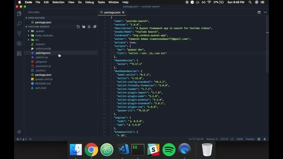Open the Tasks menu
Viewport: 283px width, 159px height.
[x=101, y=2]
